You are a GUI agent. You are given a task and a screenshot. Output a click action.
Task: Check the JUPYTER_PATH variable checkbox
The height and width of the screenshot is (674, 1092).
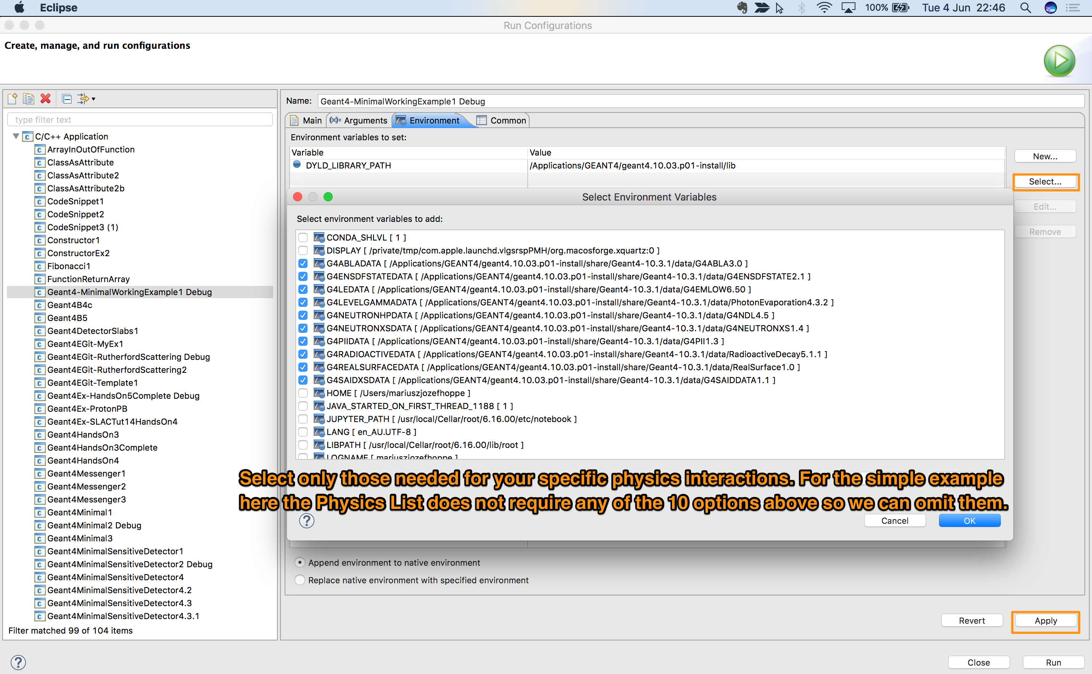pos(303,419)
